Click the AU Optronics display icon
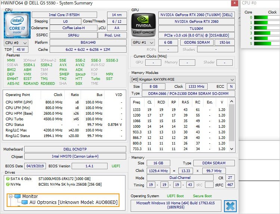Viewport: 280px width, 214px height. point(24,202)
